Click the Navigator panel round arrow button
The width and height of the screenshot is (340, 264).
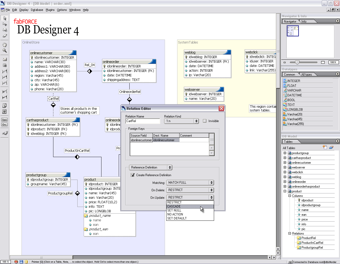coord(338,21)
